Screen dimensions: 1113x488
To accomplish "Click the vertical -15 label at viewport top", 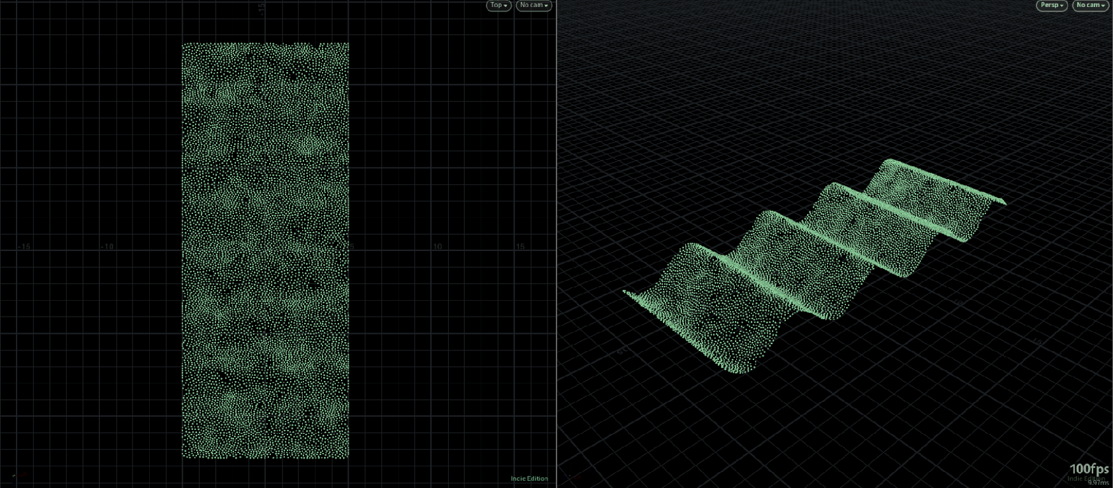I will pyautogui.click(x=261, y=9).
